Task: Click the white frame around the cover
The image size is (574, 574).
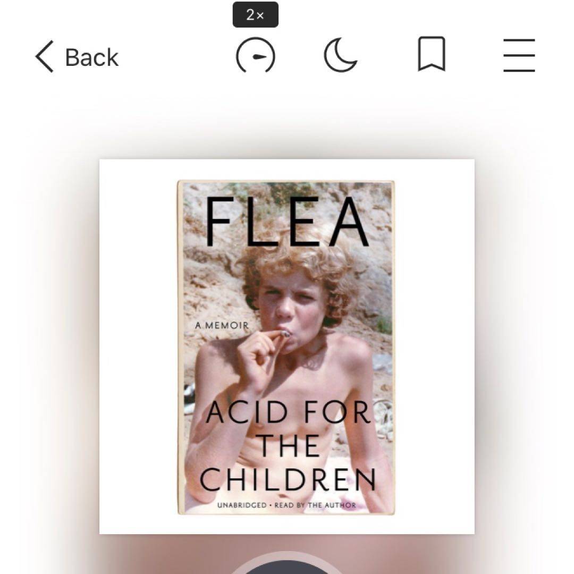Action: [138, 347]
